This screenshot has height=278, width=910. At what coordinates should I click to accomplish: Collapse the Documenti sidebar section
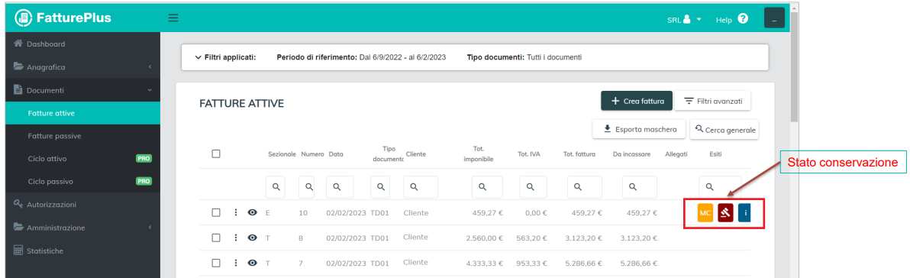coord(82,90)
